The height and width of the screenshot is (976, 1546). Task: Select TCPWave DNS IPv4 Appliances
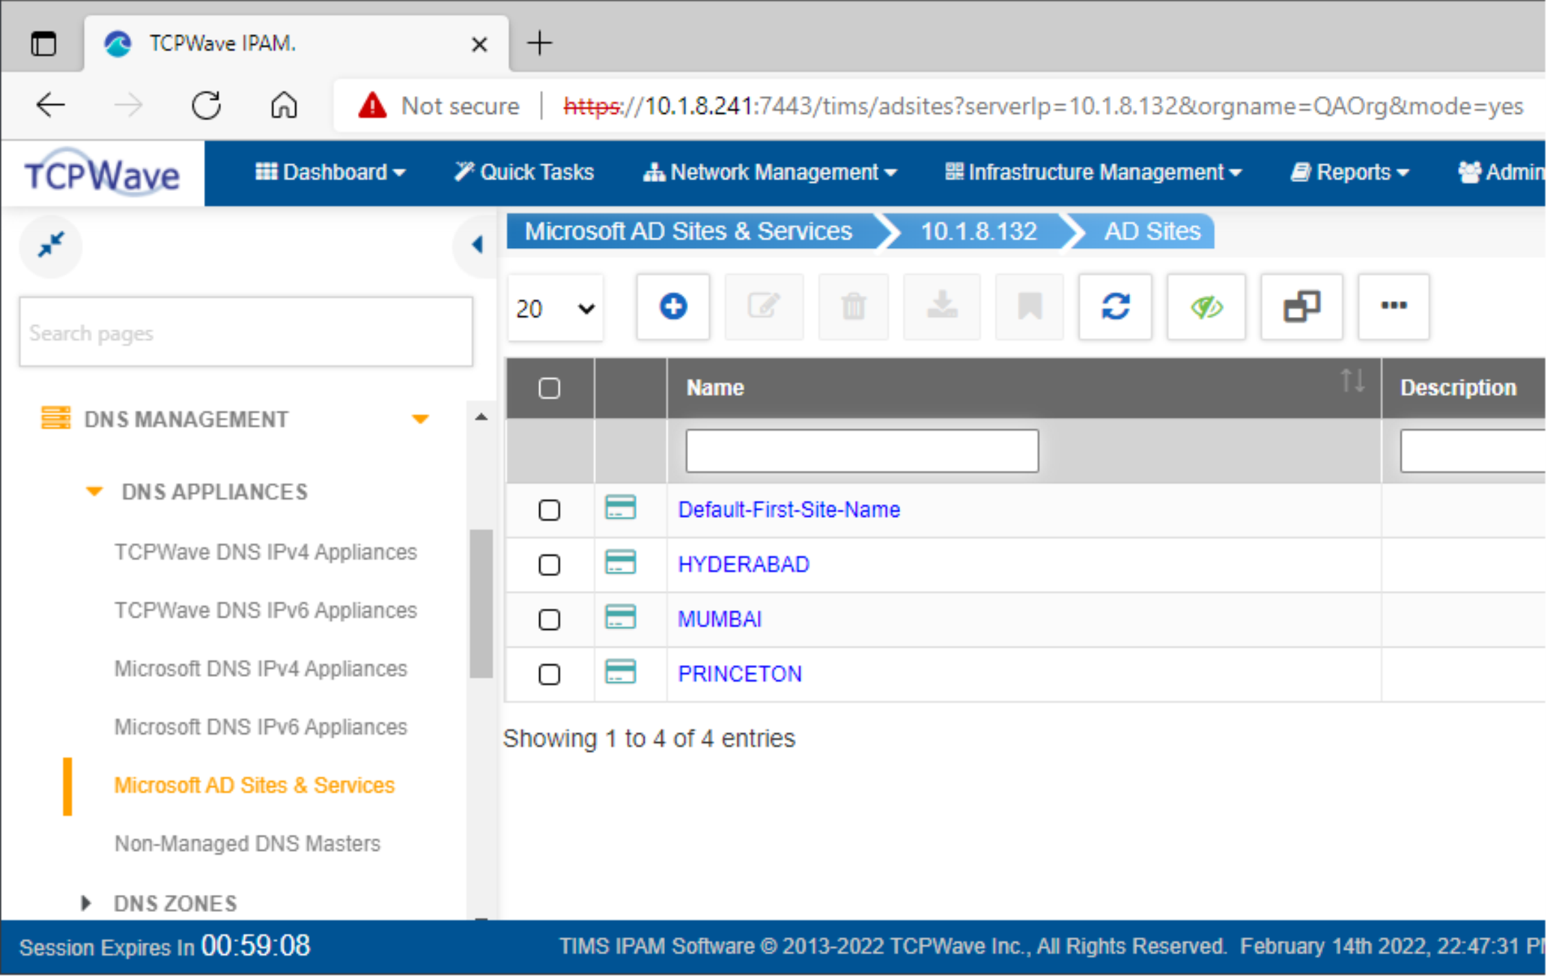tap(265, 551)
